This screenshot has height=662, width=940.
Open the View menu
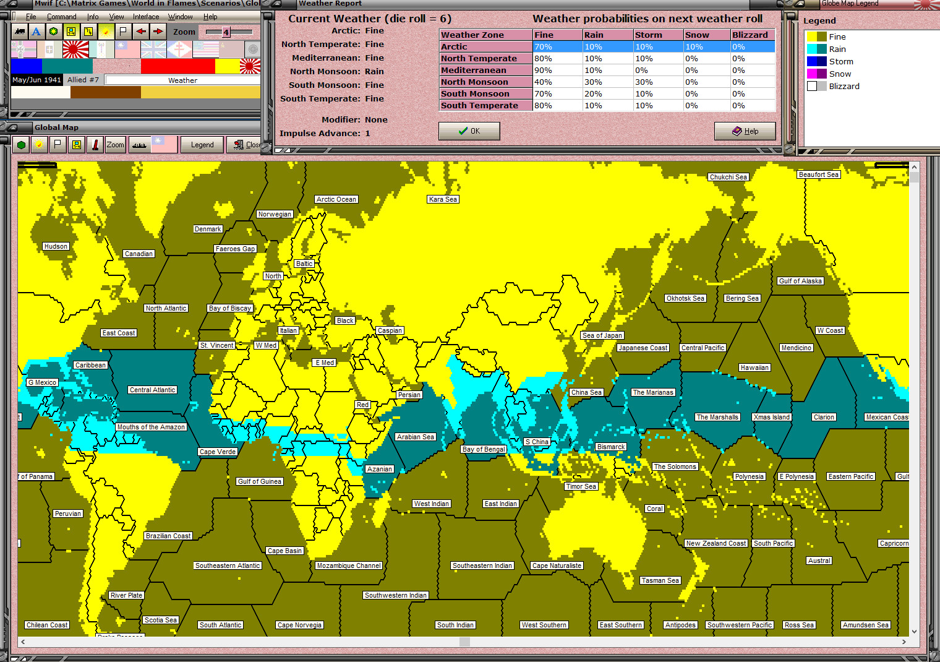click(x=116, y=17)
